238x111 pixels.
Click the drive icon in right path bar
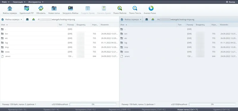147,19
